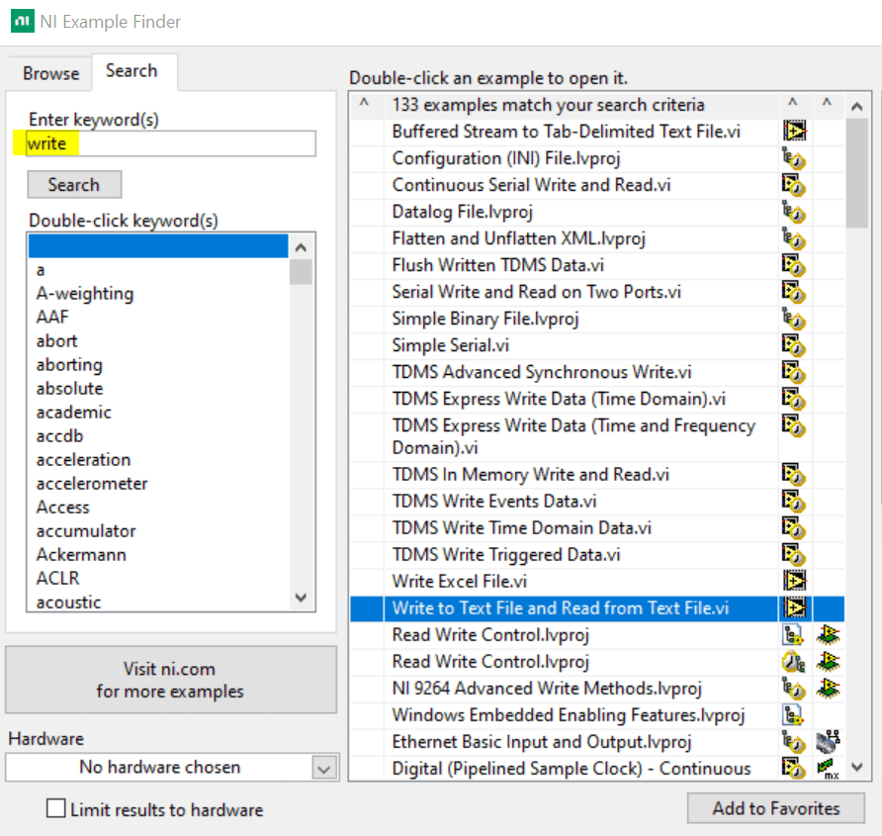Click the sort arrow above the results list
882x836 pixels.
pos(364,104)
